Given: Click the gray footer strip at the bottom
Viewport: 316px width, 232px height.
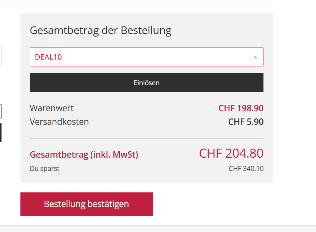Looking at the screenshot, I should (x=158, y=229).
